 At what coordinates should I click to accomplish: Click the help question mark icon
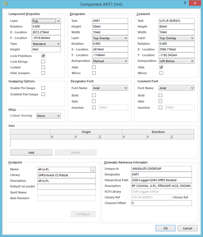pyautogui.click(x=185, y=4)
